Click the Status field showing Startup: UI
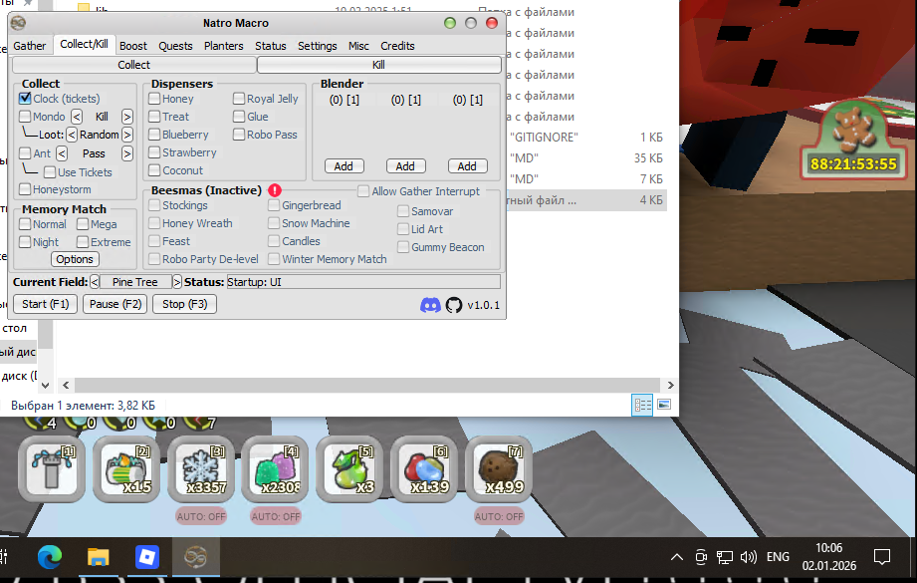 (363, 282)
